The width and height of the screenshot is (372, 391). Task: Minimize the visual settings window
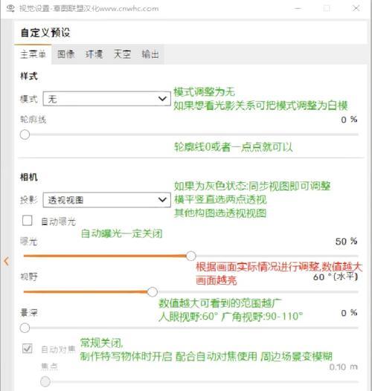click(x=298, y=8)
